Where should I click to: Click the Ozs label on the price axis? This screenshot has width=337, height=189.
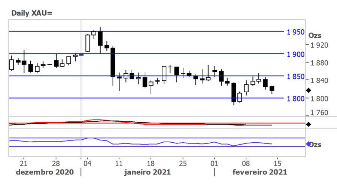tap(315, 35)
